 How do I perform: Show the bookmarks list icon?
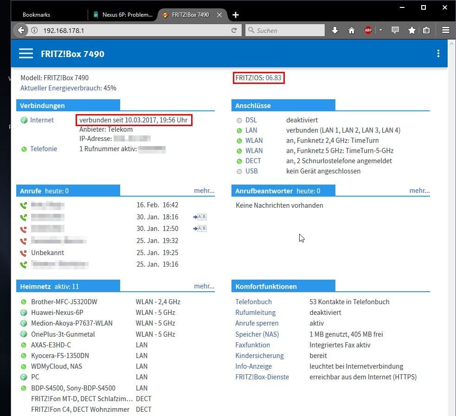tap(426, 30)
